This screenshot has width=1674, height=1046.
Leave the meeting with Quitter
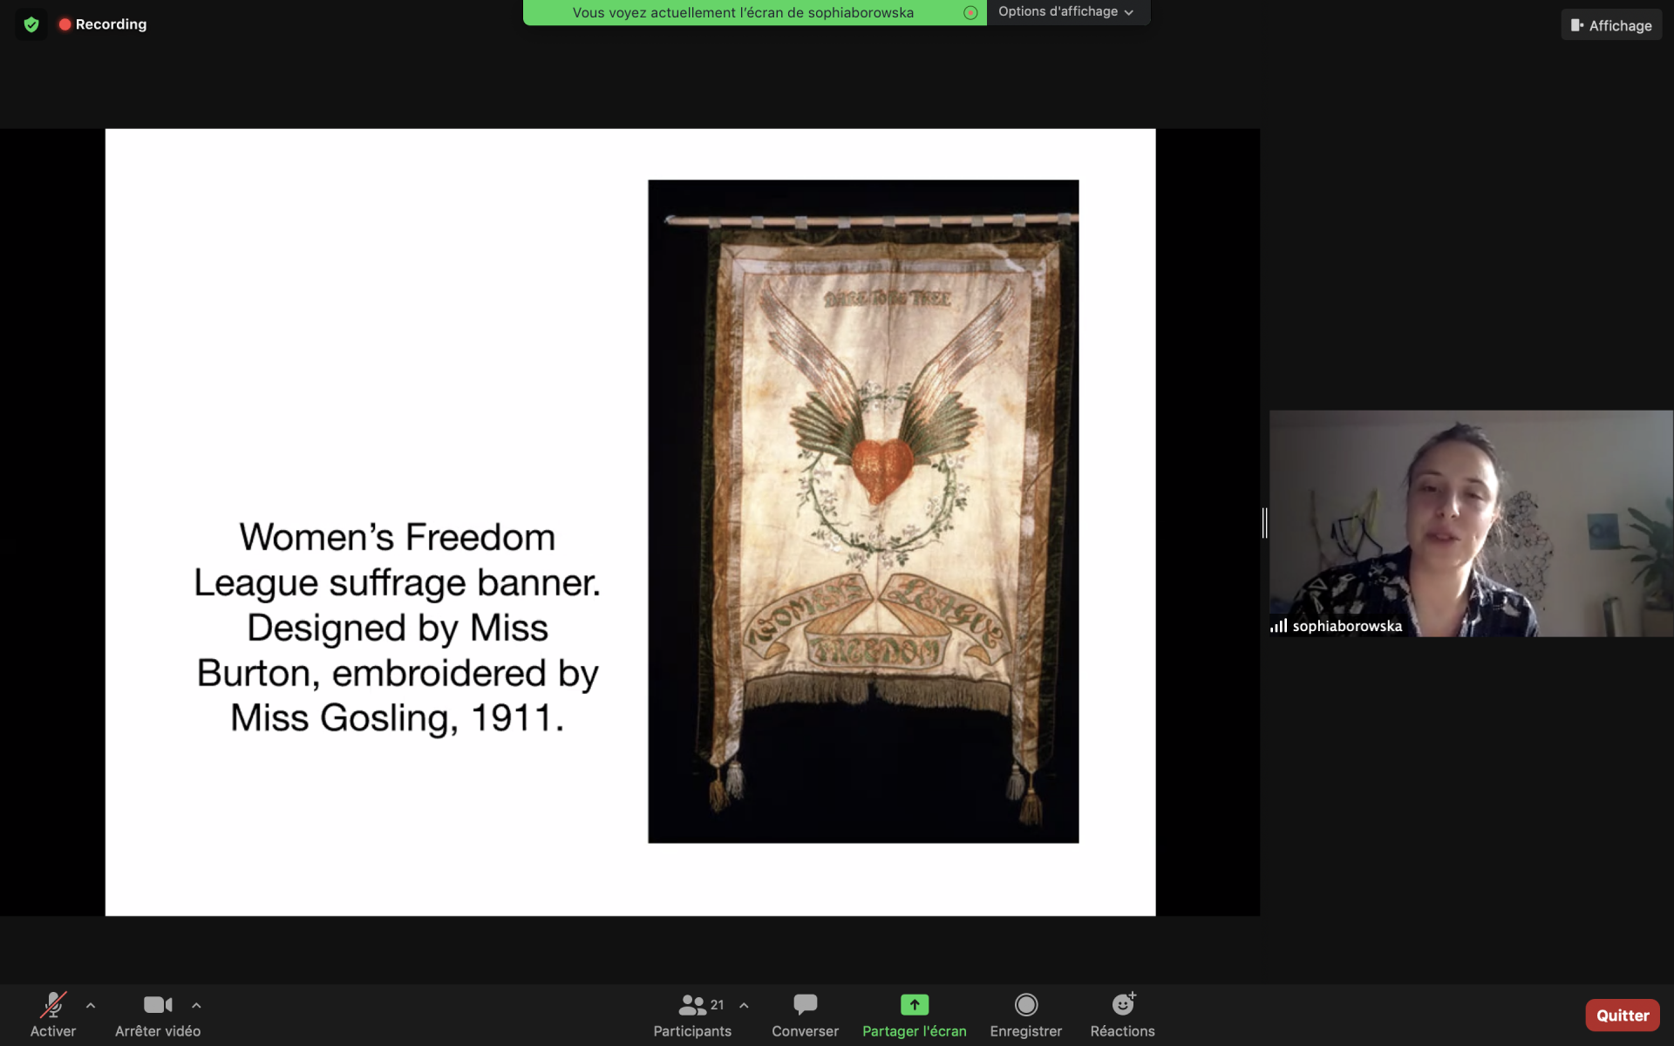pyautogui.click(x=1623, y=1015)
